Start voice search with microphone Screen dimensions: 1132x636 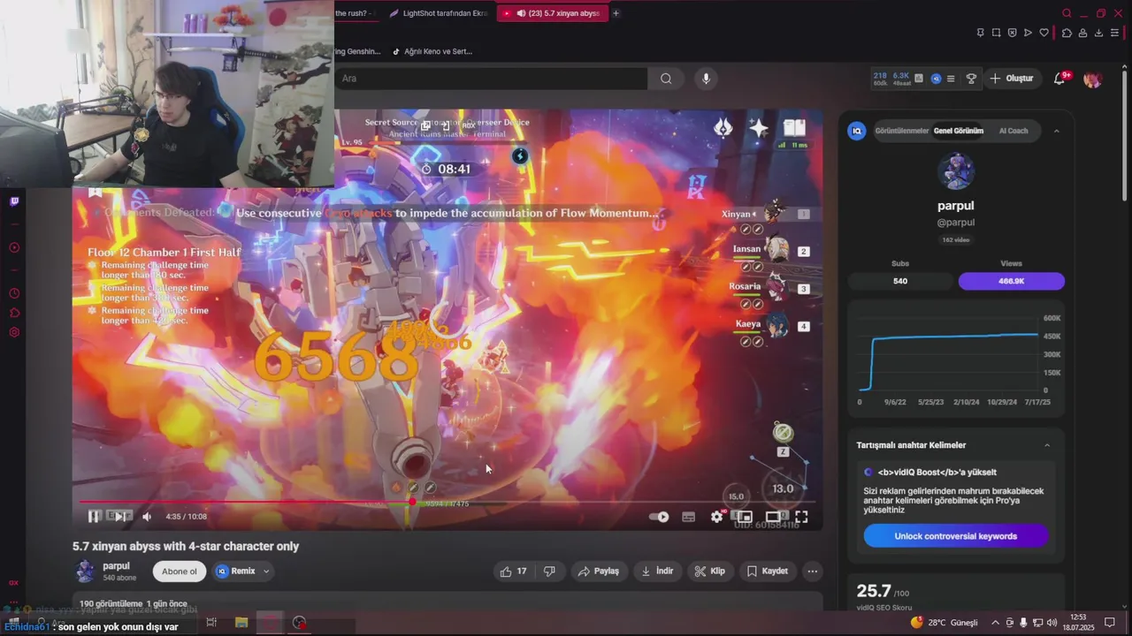(706, 79)
